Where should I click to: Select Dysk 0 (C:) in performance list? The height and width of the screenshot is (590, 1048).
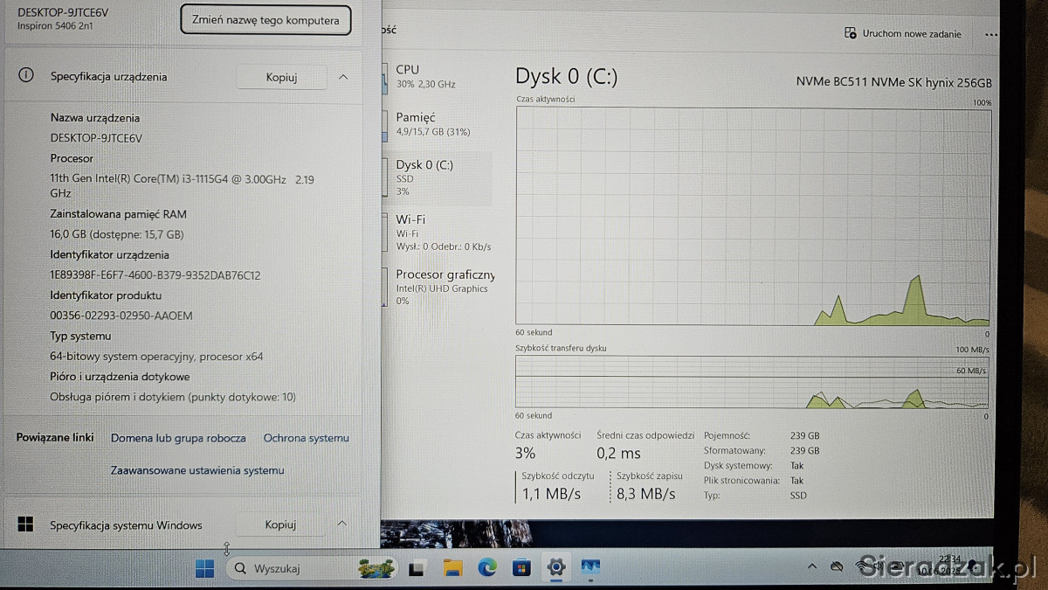point(437,177)
